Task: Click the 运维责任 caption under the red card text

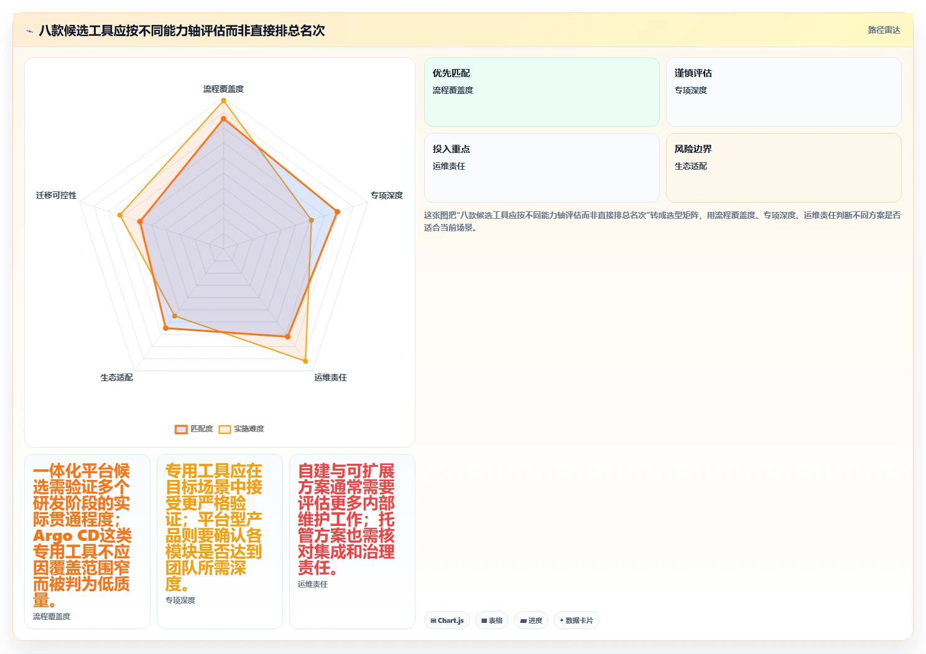Action: click(x=312, y=584)
